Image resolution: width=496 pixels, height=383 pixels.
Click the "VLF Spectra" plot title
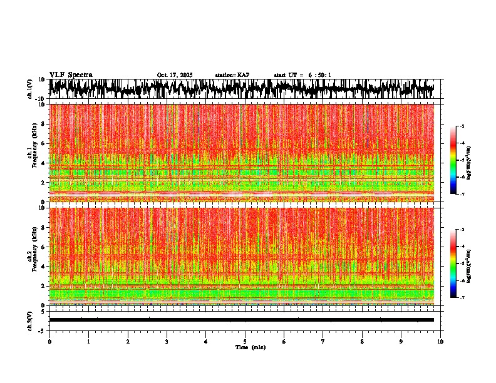click(71, 74)
